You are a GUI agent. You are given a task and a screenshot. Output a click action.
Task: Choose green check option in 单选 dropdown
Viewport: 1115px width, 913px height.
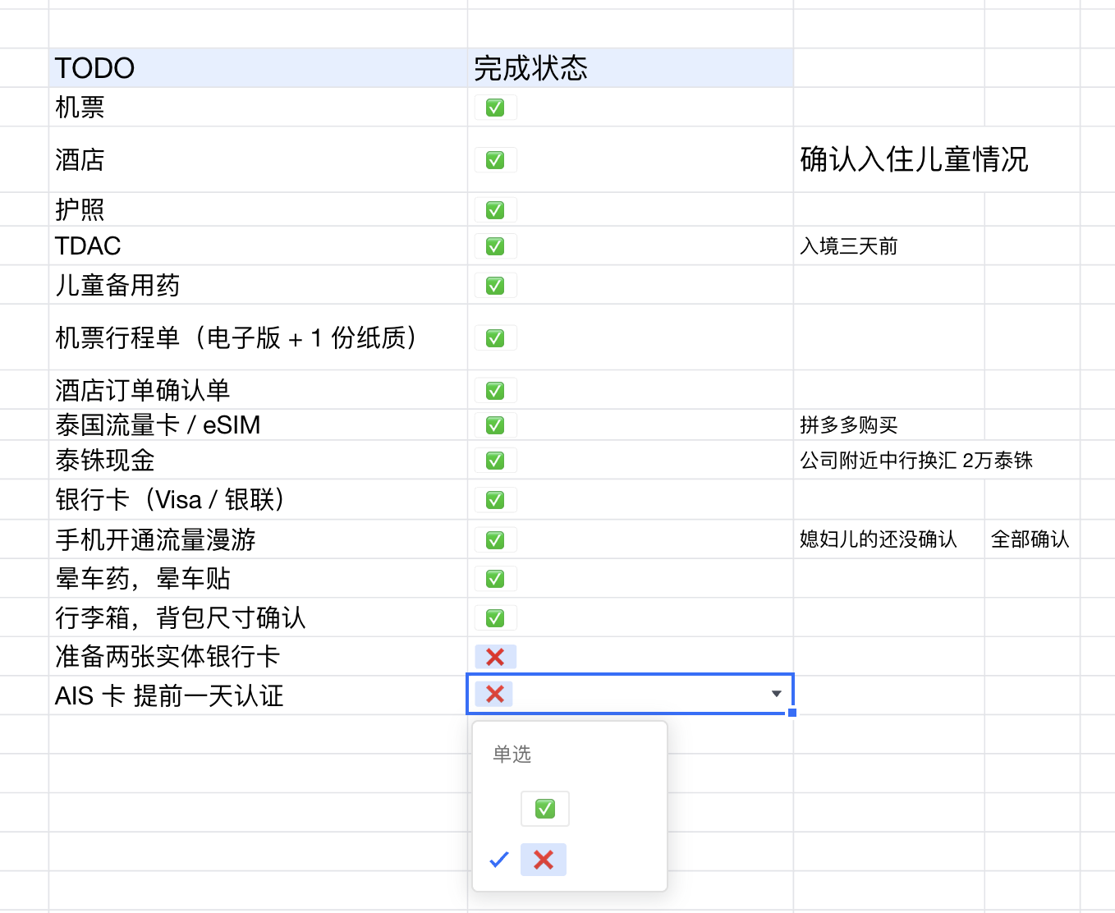[544, 809]
